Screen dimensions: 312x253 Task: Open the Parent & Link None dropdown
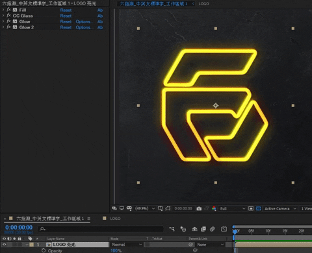coord(210,245)
